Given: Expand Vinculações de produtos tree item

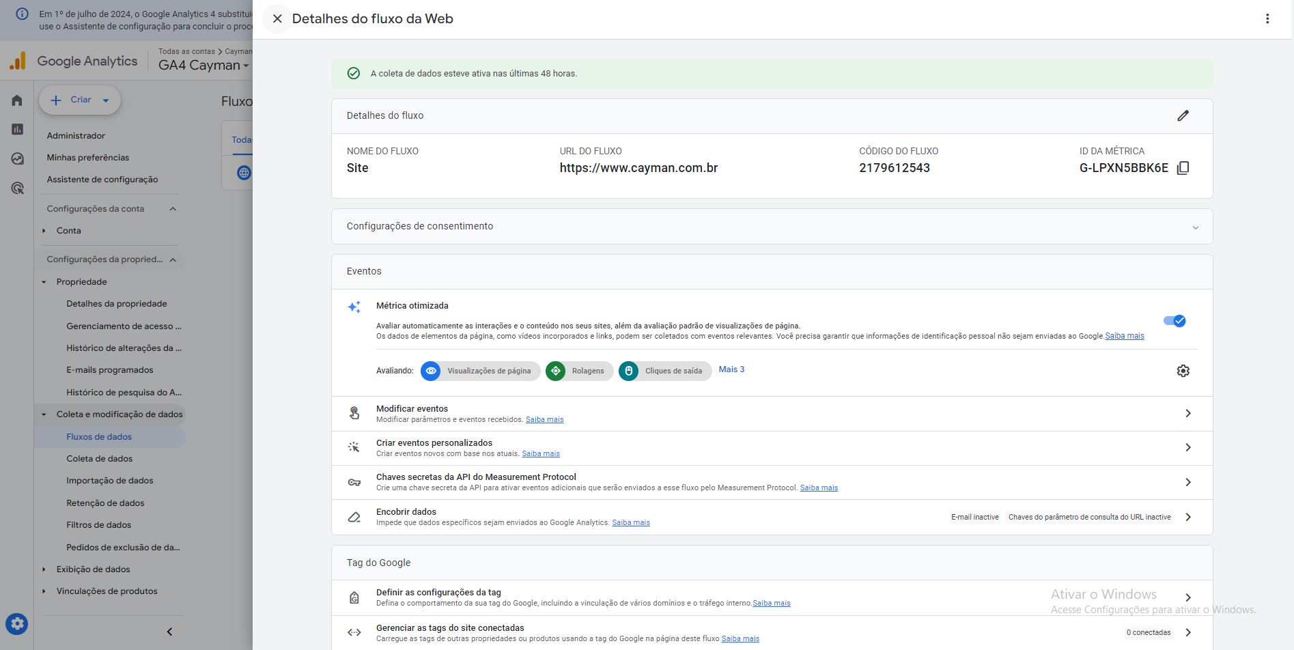Looking at the screenshot, I should point(44,591).
